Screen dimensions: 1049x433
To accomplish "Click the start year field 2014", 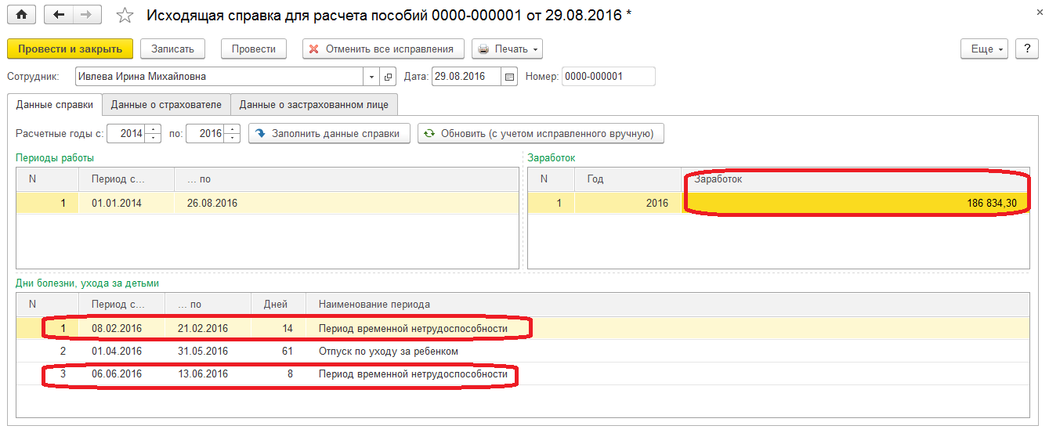I will (x=126, y=133).
